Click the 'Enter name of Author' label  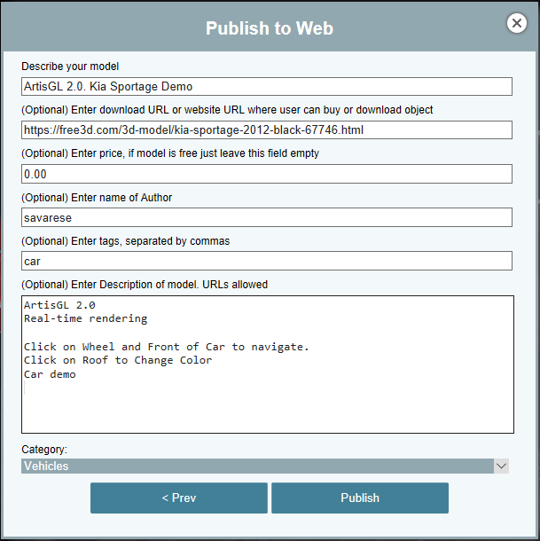click(x=97, y=198)
